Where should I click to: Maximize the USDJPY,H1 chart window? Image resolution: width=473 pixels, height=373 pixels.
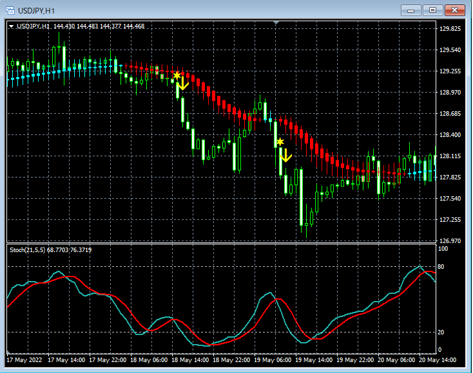point(432,10)
